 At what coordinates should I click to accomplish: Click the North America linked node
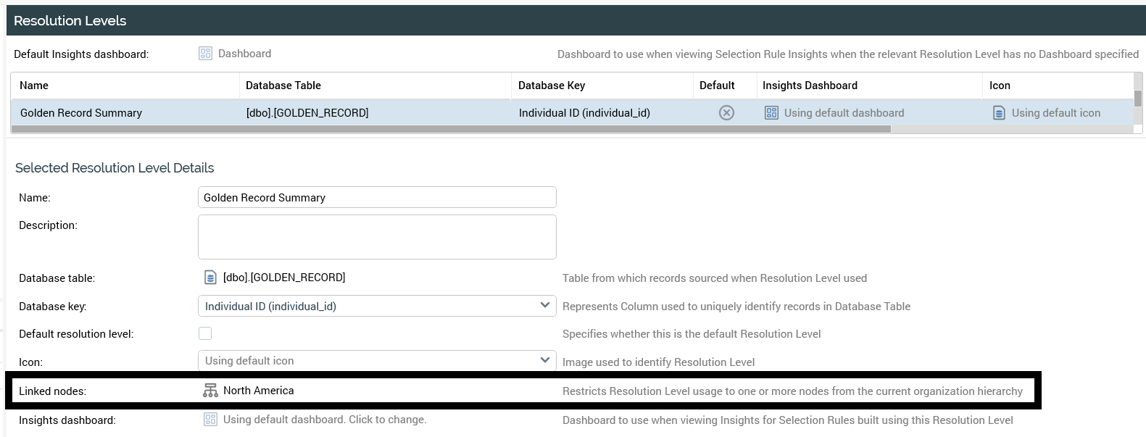258,391
